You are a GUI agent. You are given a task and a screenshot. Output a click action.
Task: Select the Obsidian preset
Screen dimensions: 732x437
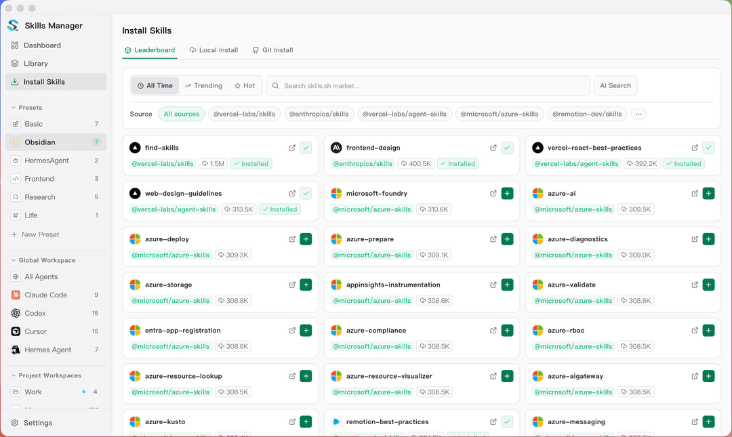(x=56, y=142)
